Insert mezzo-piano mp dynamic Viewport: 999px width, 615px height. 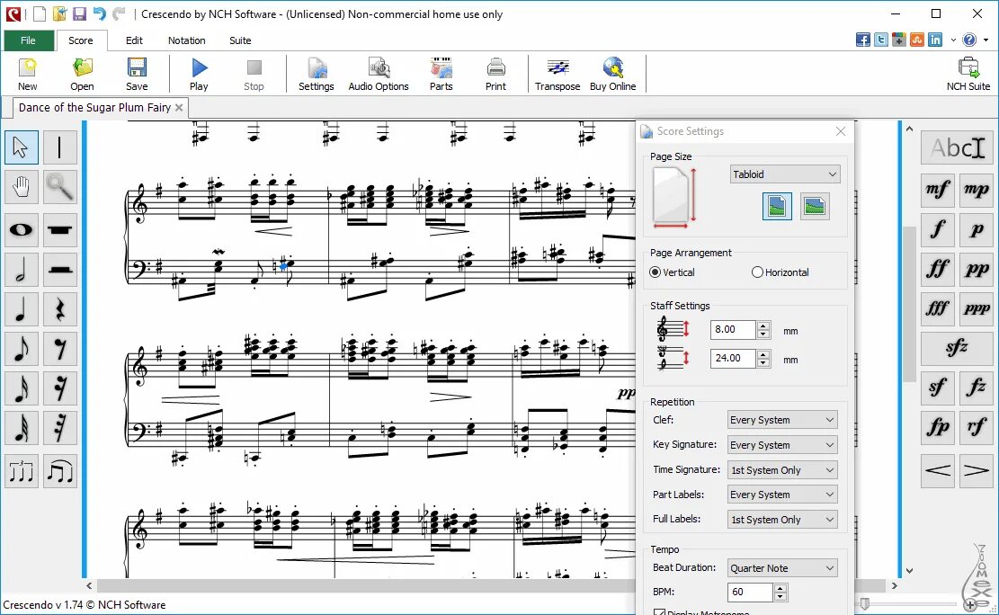point(976,190)
